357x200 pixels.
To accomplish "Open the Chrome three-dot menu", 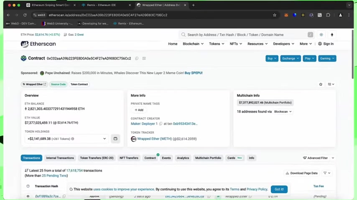I will coord(349,15).
